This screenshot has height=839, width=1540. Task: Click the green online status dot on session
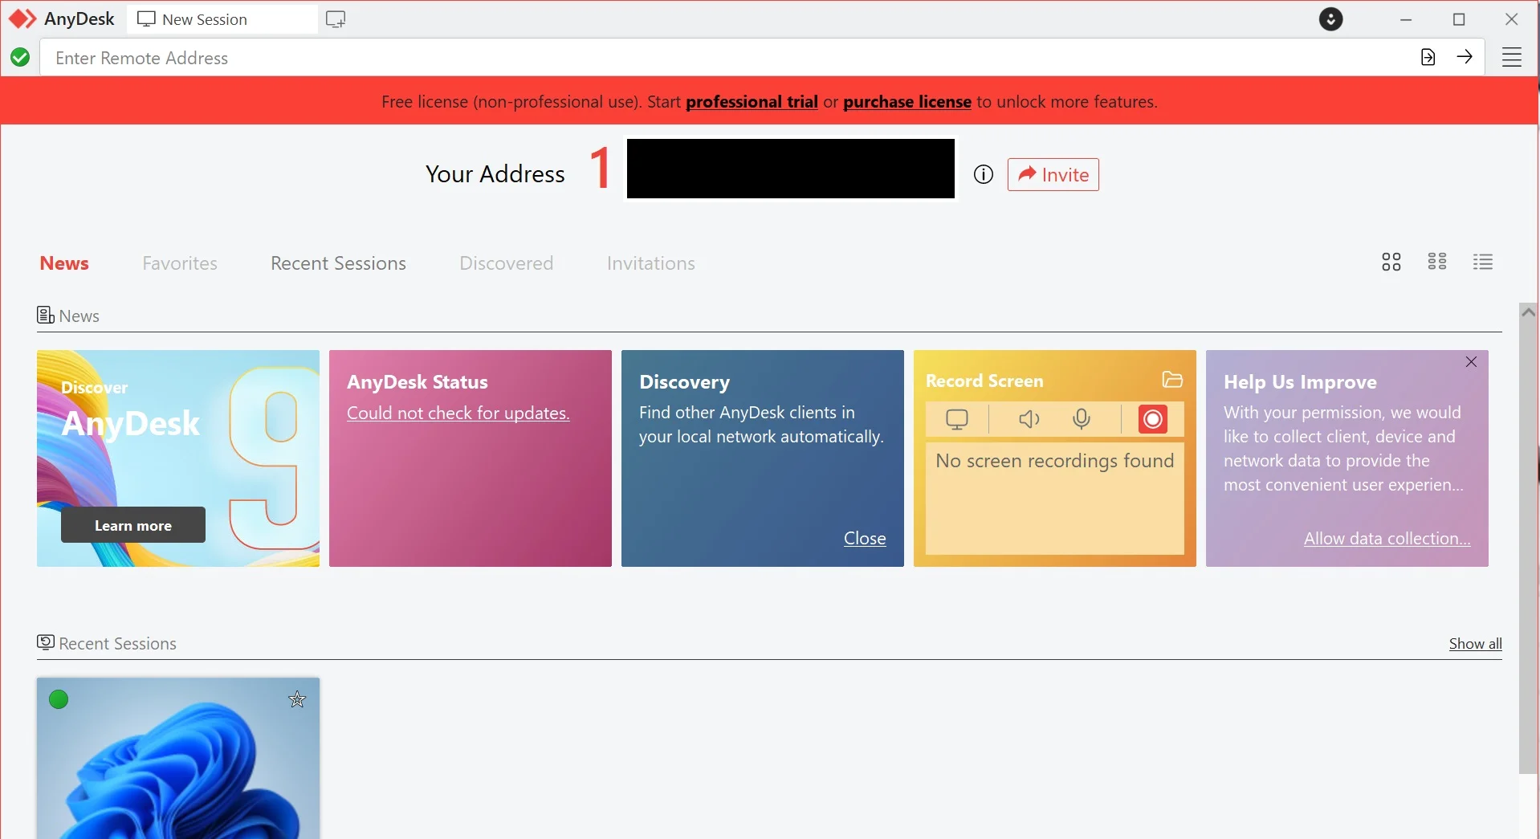59,699
